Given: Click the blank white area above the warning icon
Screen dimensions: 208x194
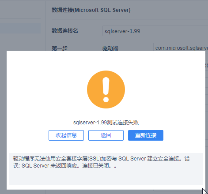Looking at the screenshot, I should coord(106,60).
